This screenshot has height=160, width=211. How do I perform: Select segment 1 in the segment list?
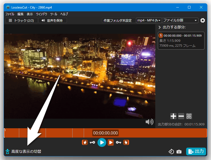click(x=181, y=41)
